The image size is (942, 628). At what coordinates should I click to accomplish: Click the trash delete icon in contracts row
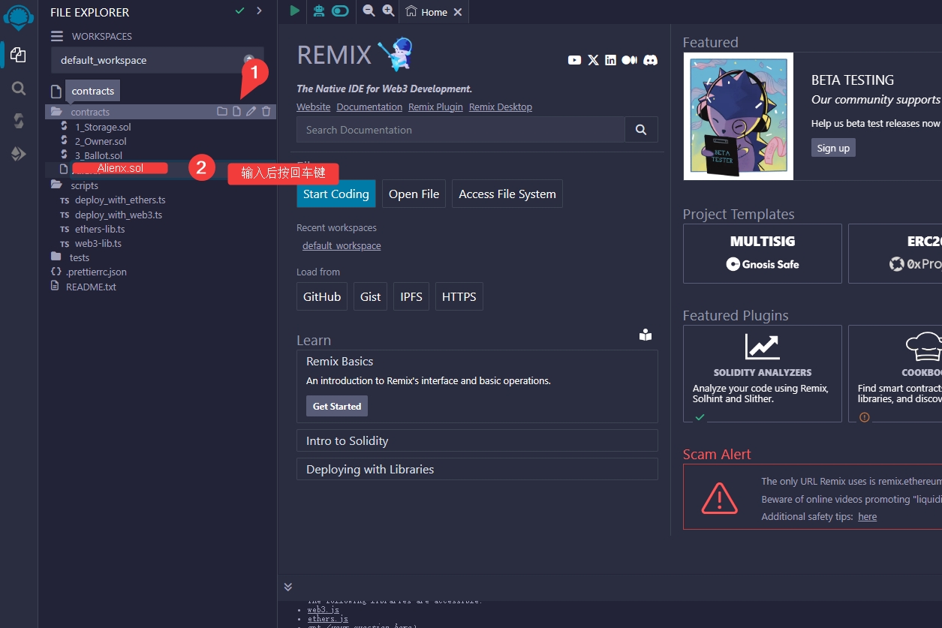coord(266,112)
